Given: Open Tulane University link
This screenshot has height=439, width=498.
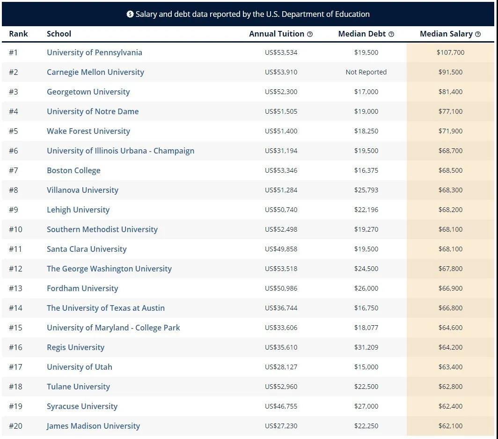Looking at the screenshot, I should 79,387.
